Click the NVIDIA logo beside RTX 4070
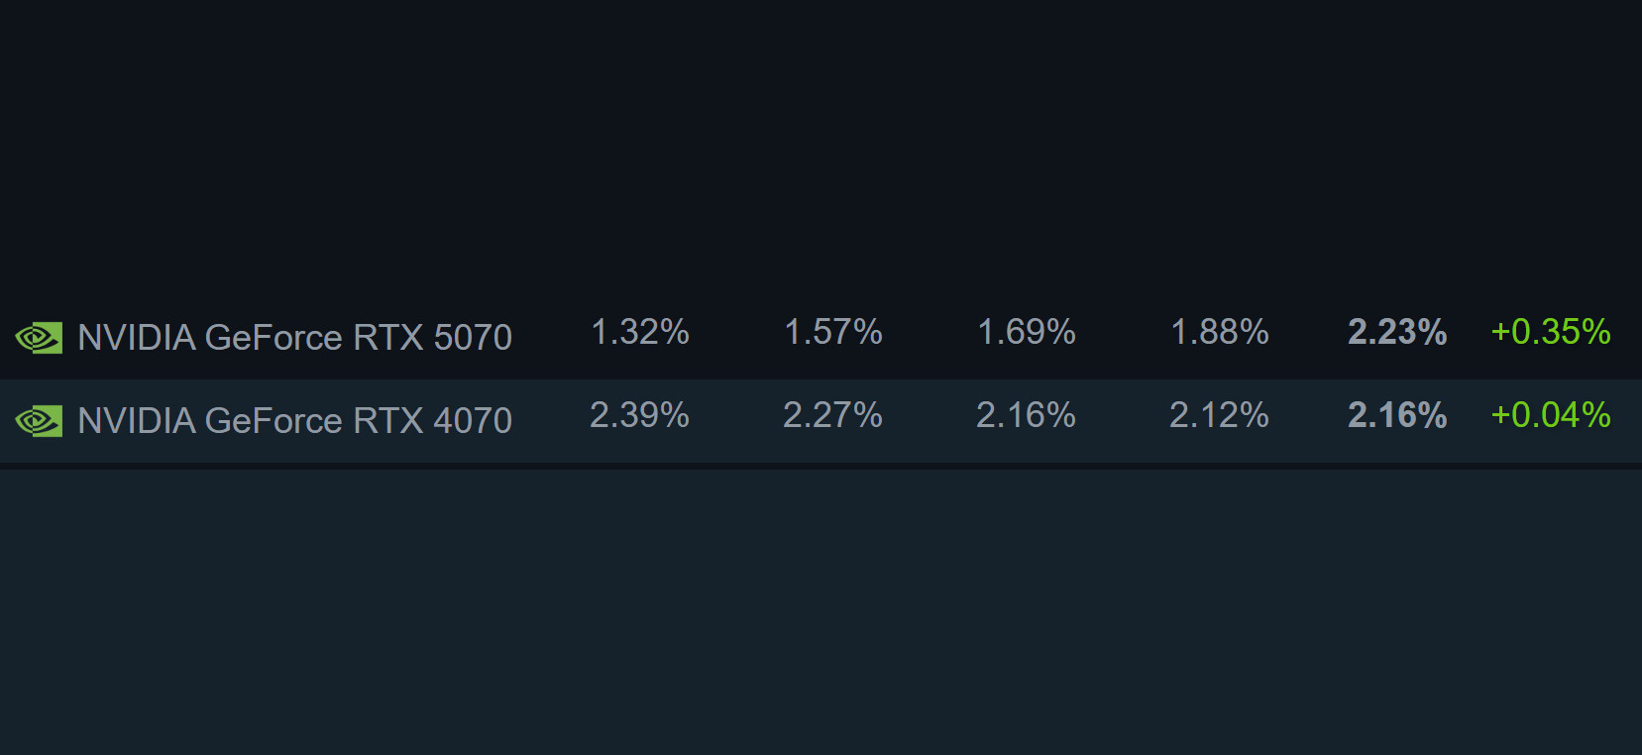This screenshot has height=755, width=1642. 39,421
